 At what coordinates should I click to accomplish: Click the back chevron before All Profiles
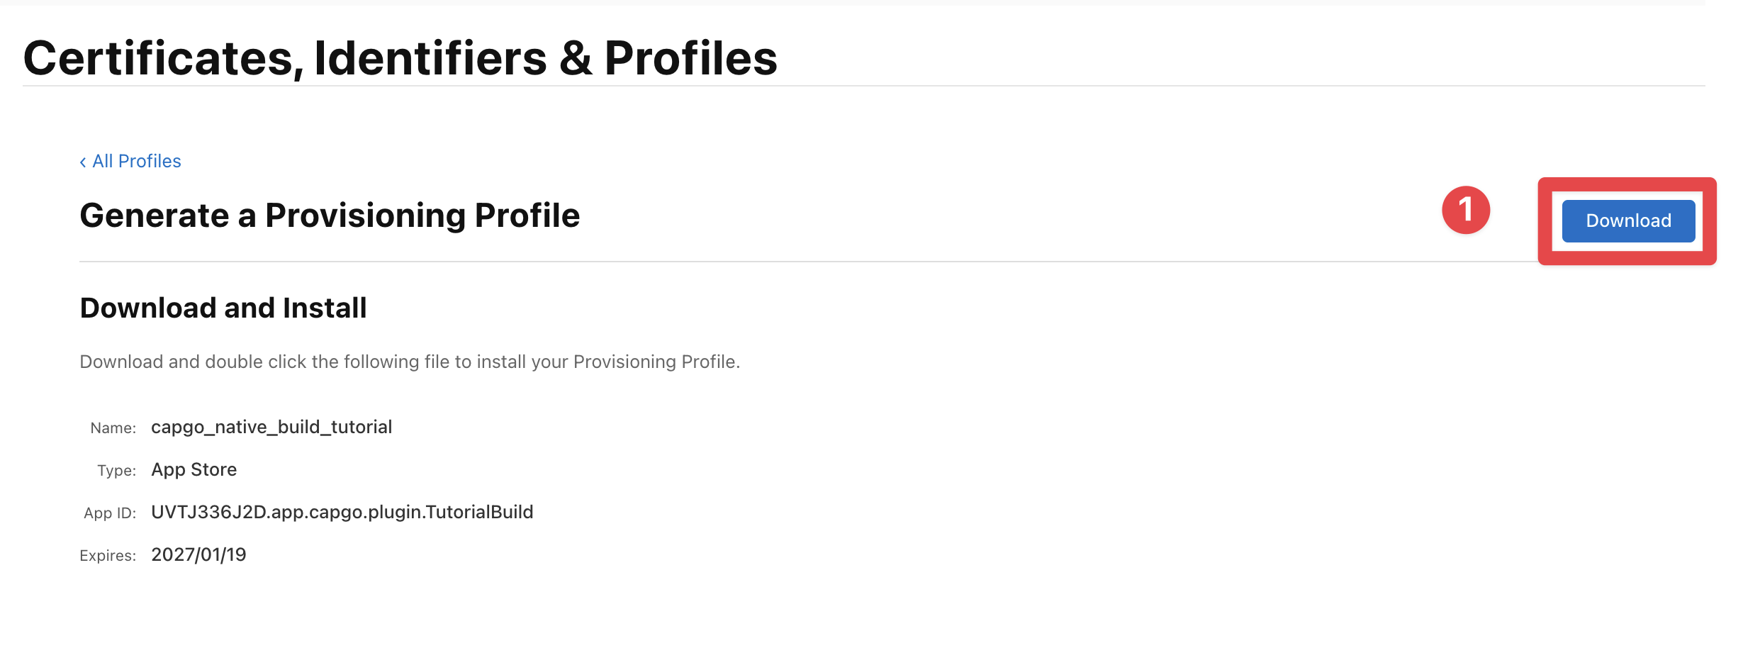(x=83, y=162)
